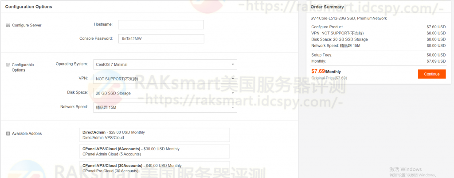Screen dimensions: 454x178
Task: Open the Disk Space dropdown
Action: tap(165, 93)
